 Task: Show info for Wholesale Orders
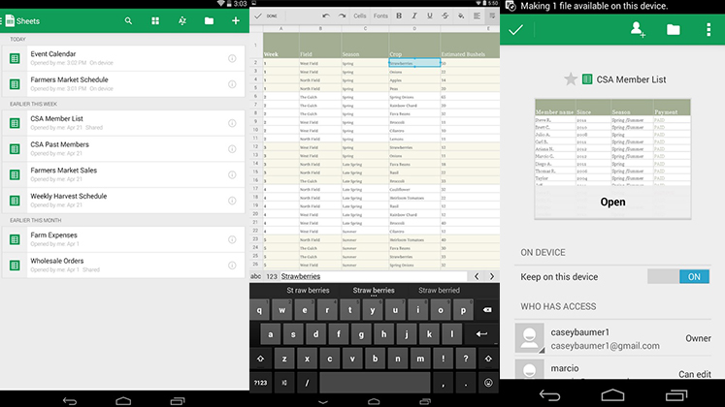(232, 266)
